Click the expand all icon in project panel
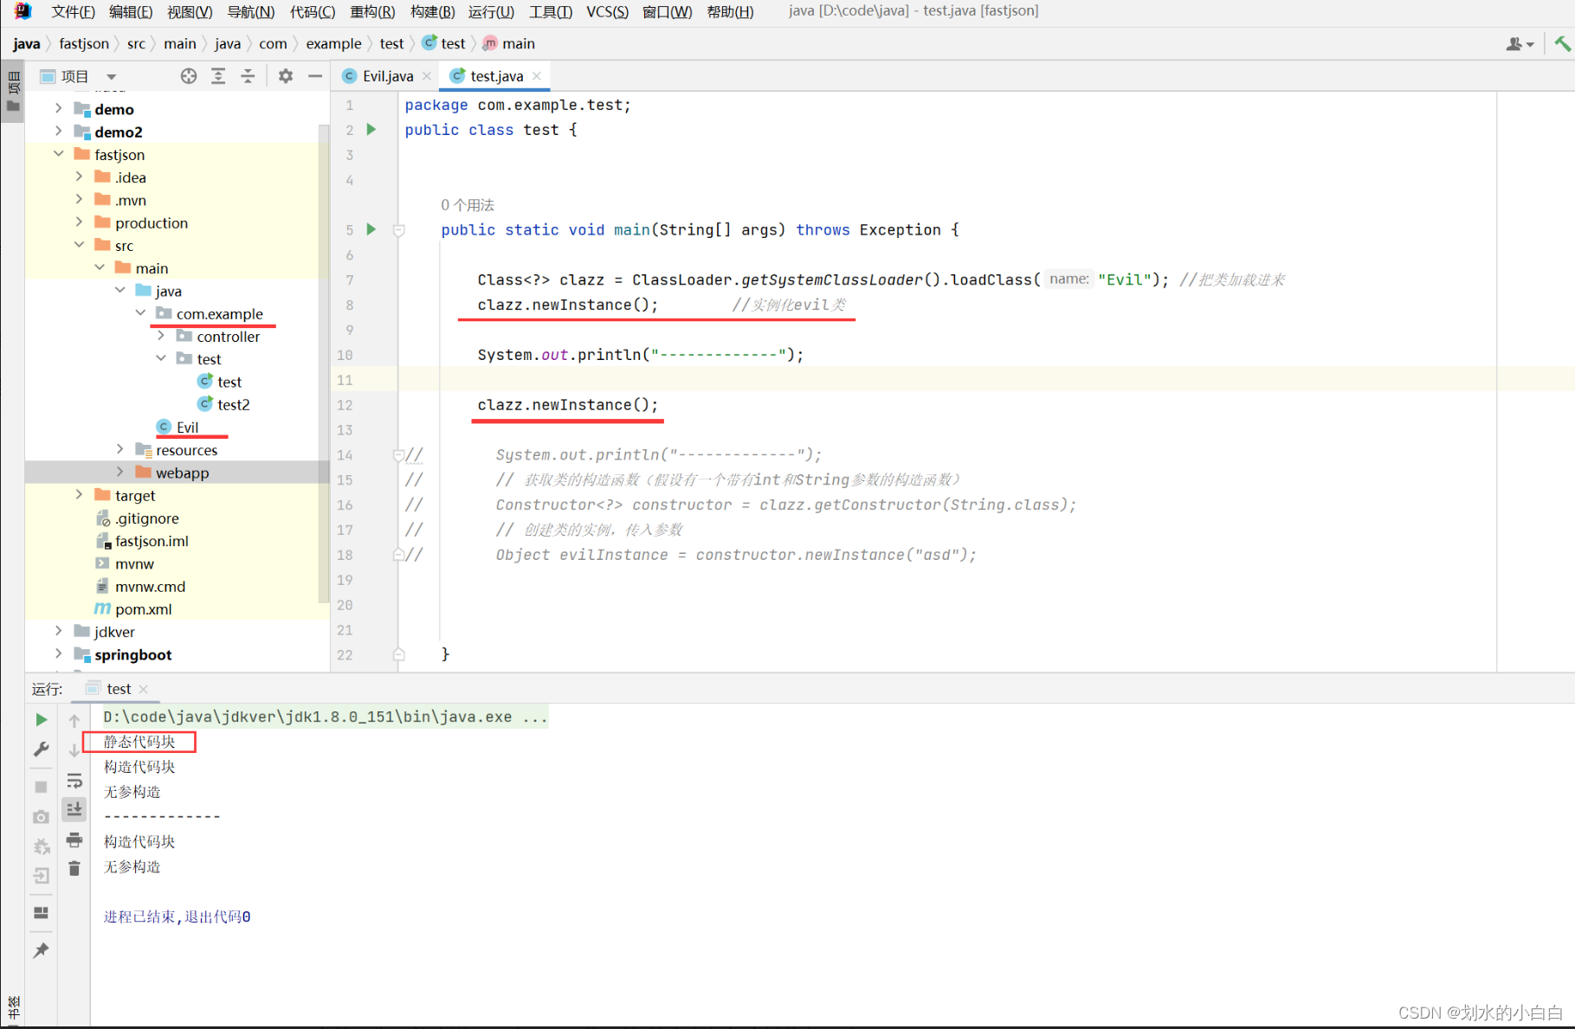Screen dimensions: 1575x1029 point(218,76)
